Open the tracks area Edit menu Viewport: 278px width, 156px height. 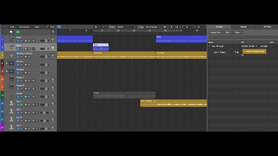[13, 27]
